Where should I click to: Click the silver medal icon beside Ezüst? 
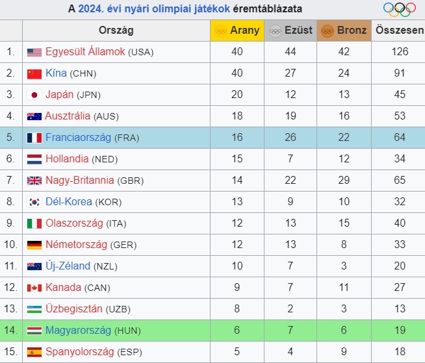point(275,31)
